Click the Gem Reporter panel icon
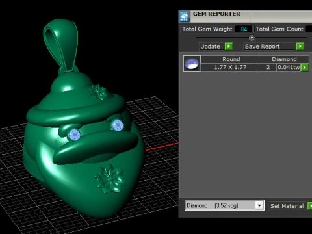Screen dimensions: 312x234 point(185,16)
